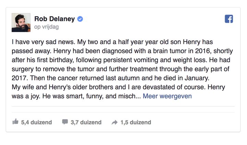Select the "5,4 duizend" likes count
The image size is (247, 145).
pos(36,122)
